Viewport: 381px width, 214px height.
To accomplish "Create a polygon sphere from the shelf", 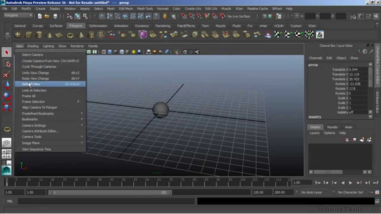I will 18,35.
